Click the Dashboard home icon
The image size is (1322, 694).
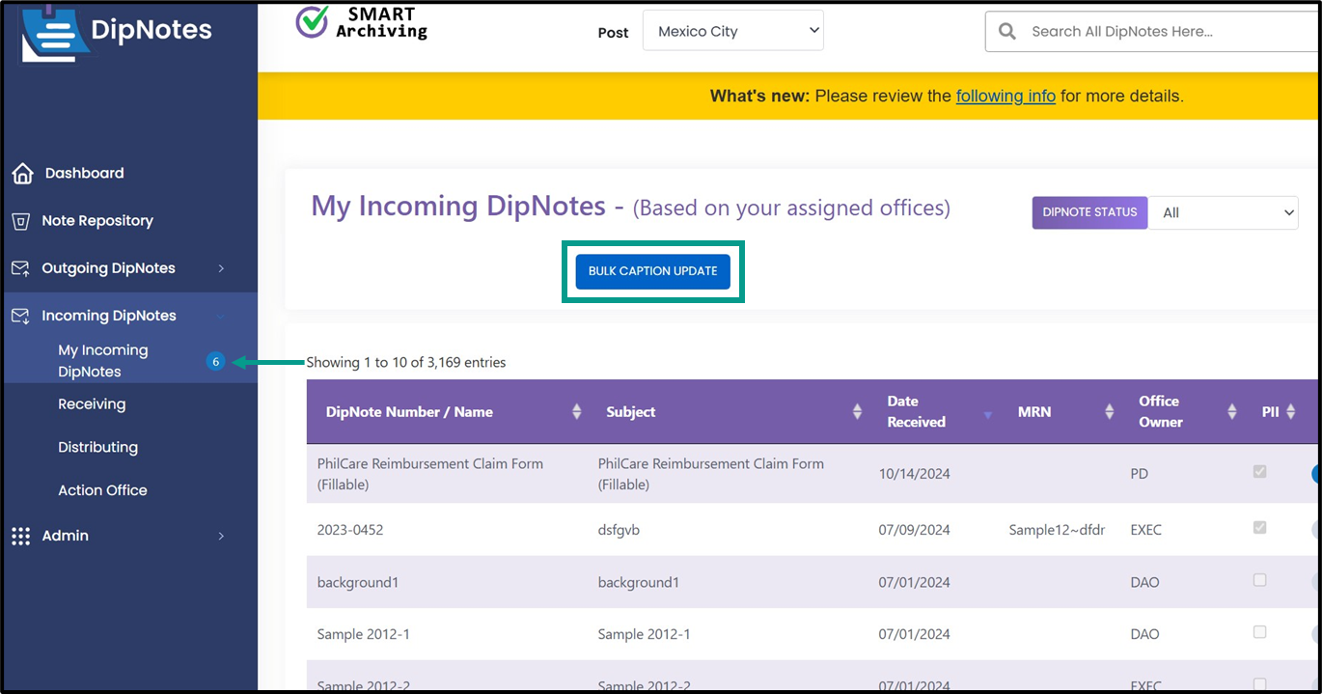(x=22, y=173)
